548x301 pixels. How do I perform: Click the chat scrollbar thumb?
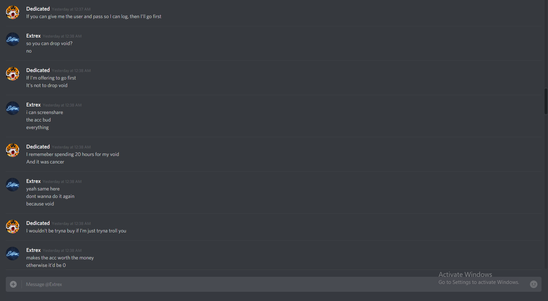(x=546, y=101)
